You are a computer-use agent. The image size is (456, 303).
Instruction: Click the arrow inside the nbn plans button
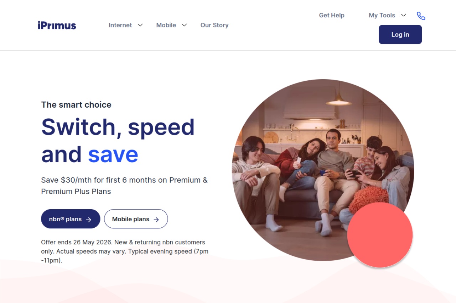(89, 220)
